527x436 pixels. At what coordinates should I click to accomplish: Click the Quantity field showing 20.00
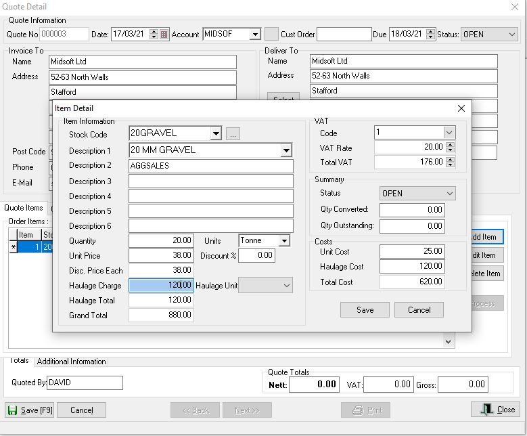pyautogui.click(x=161, y=240)
